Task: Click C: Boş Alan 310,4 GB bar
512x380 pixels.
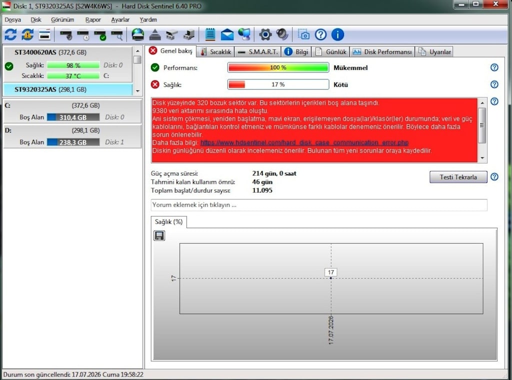Action: [x=73, y=117]
